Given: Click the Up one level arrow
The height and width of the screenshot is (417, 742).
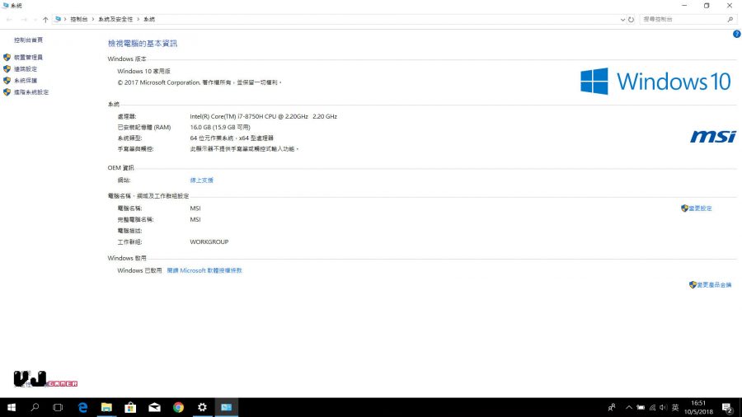Looking at the screenshot, I should coord(45,20).
